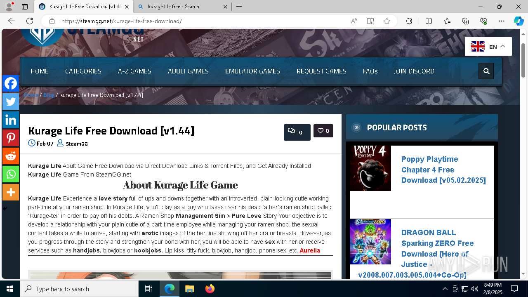Open the SteamGG author link

coord(77,144)
